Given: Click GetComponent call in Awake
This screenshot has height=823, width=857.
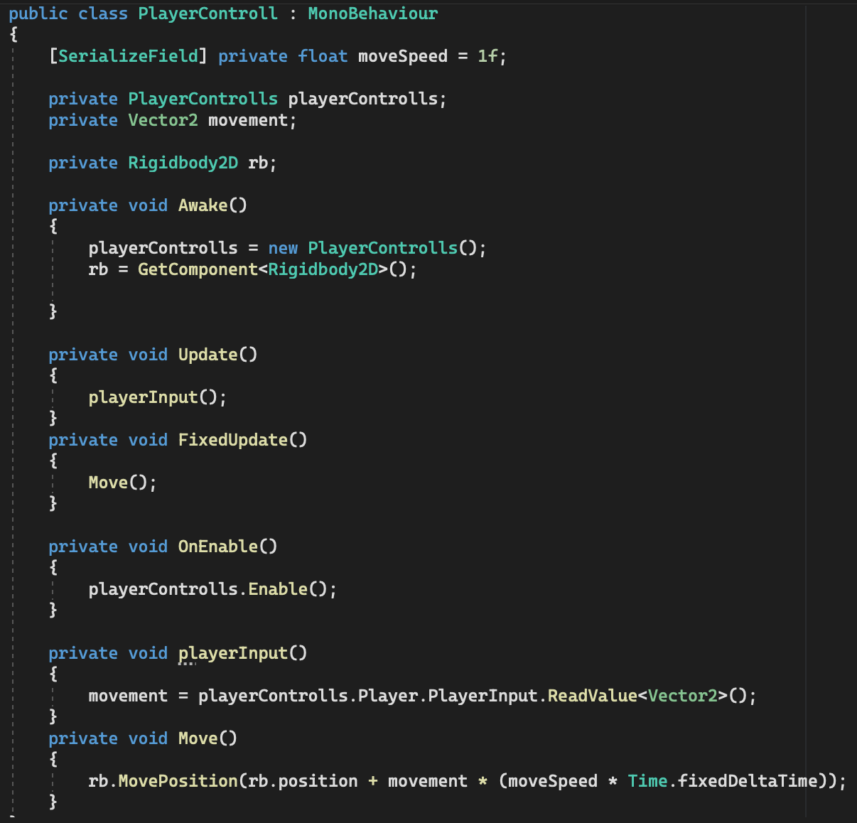Looking at the screenshot, I should (x=198, y=269).
